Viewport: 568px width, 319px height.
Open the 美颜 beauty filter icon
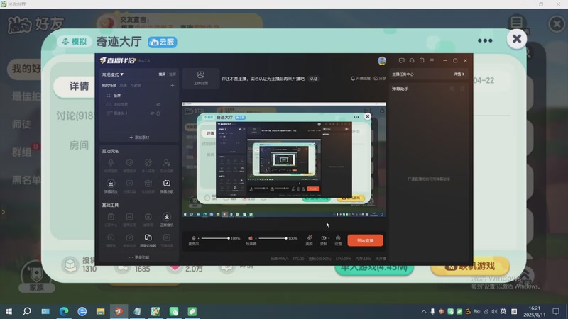click(309, 240)
